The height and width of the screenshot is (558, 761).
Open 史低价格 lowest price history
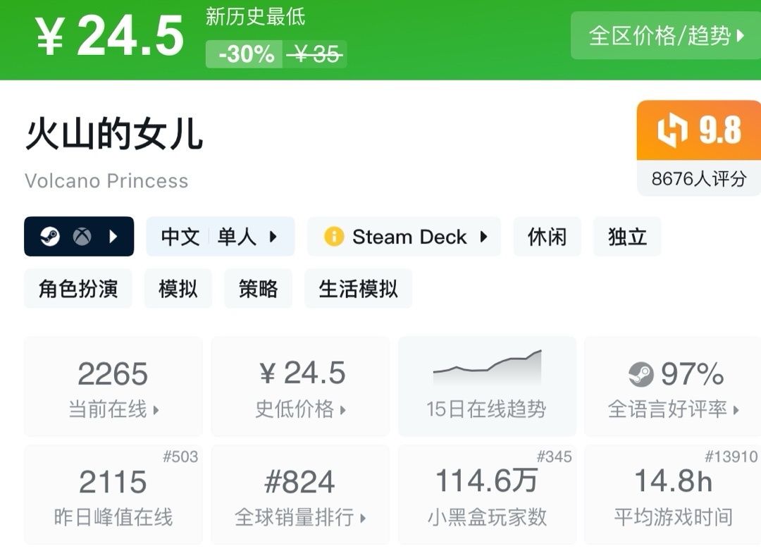click(301, 387)
